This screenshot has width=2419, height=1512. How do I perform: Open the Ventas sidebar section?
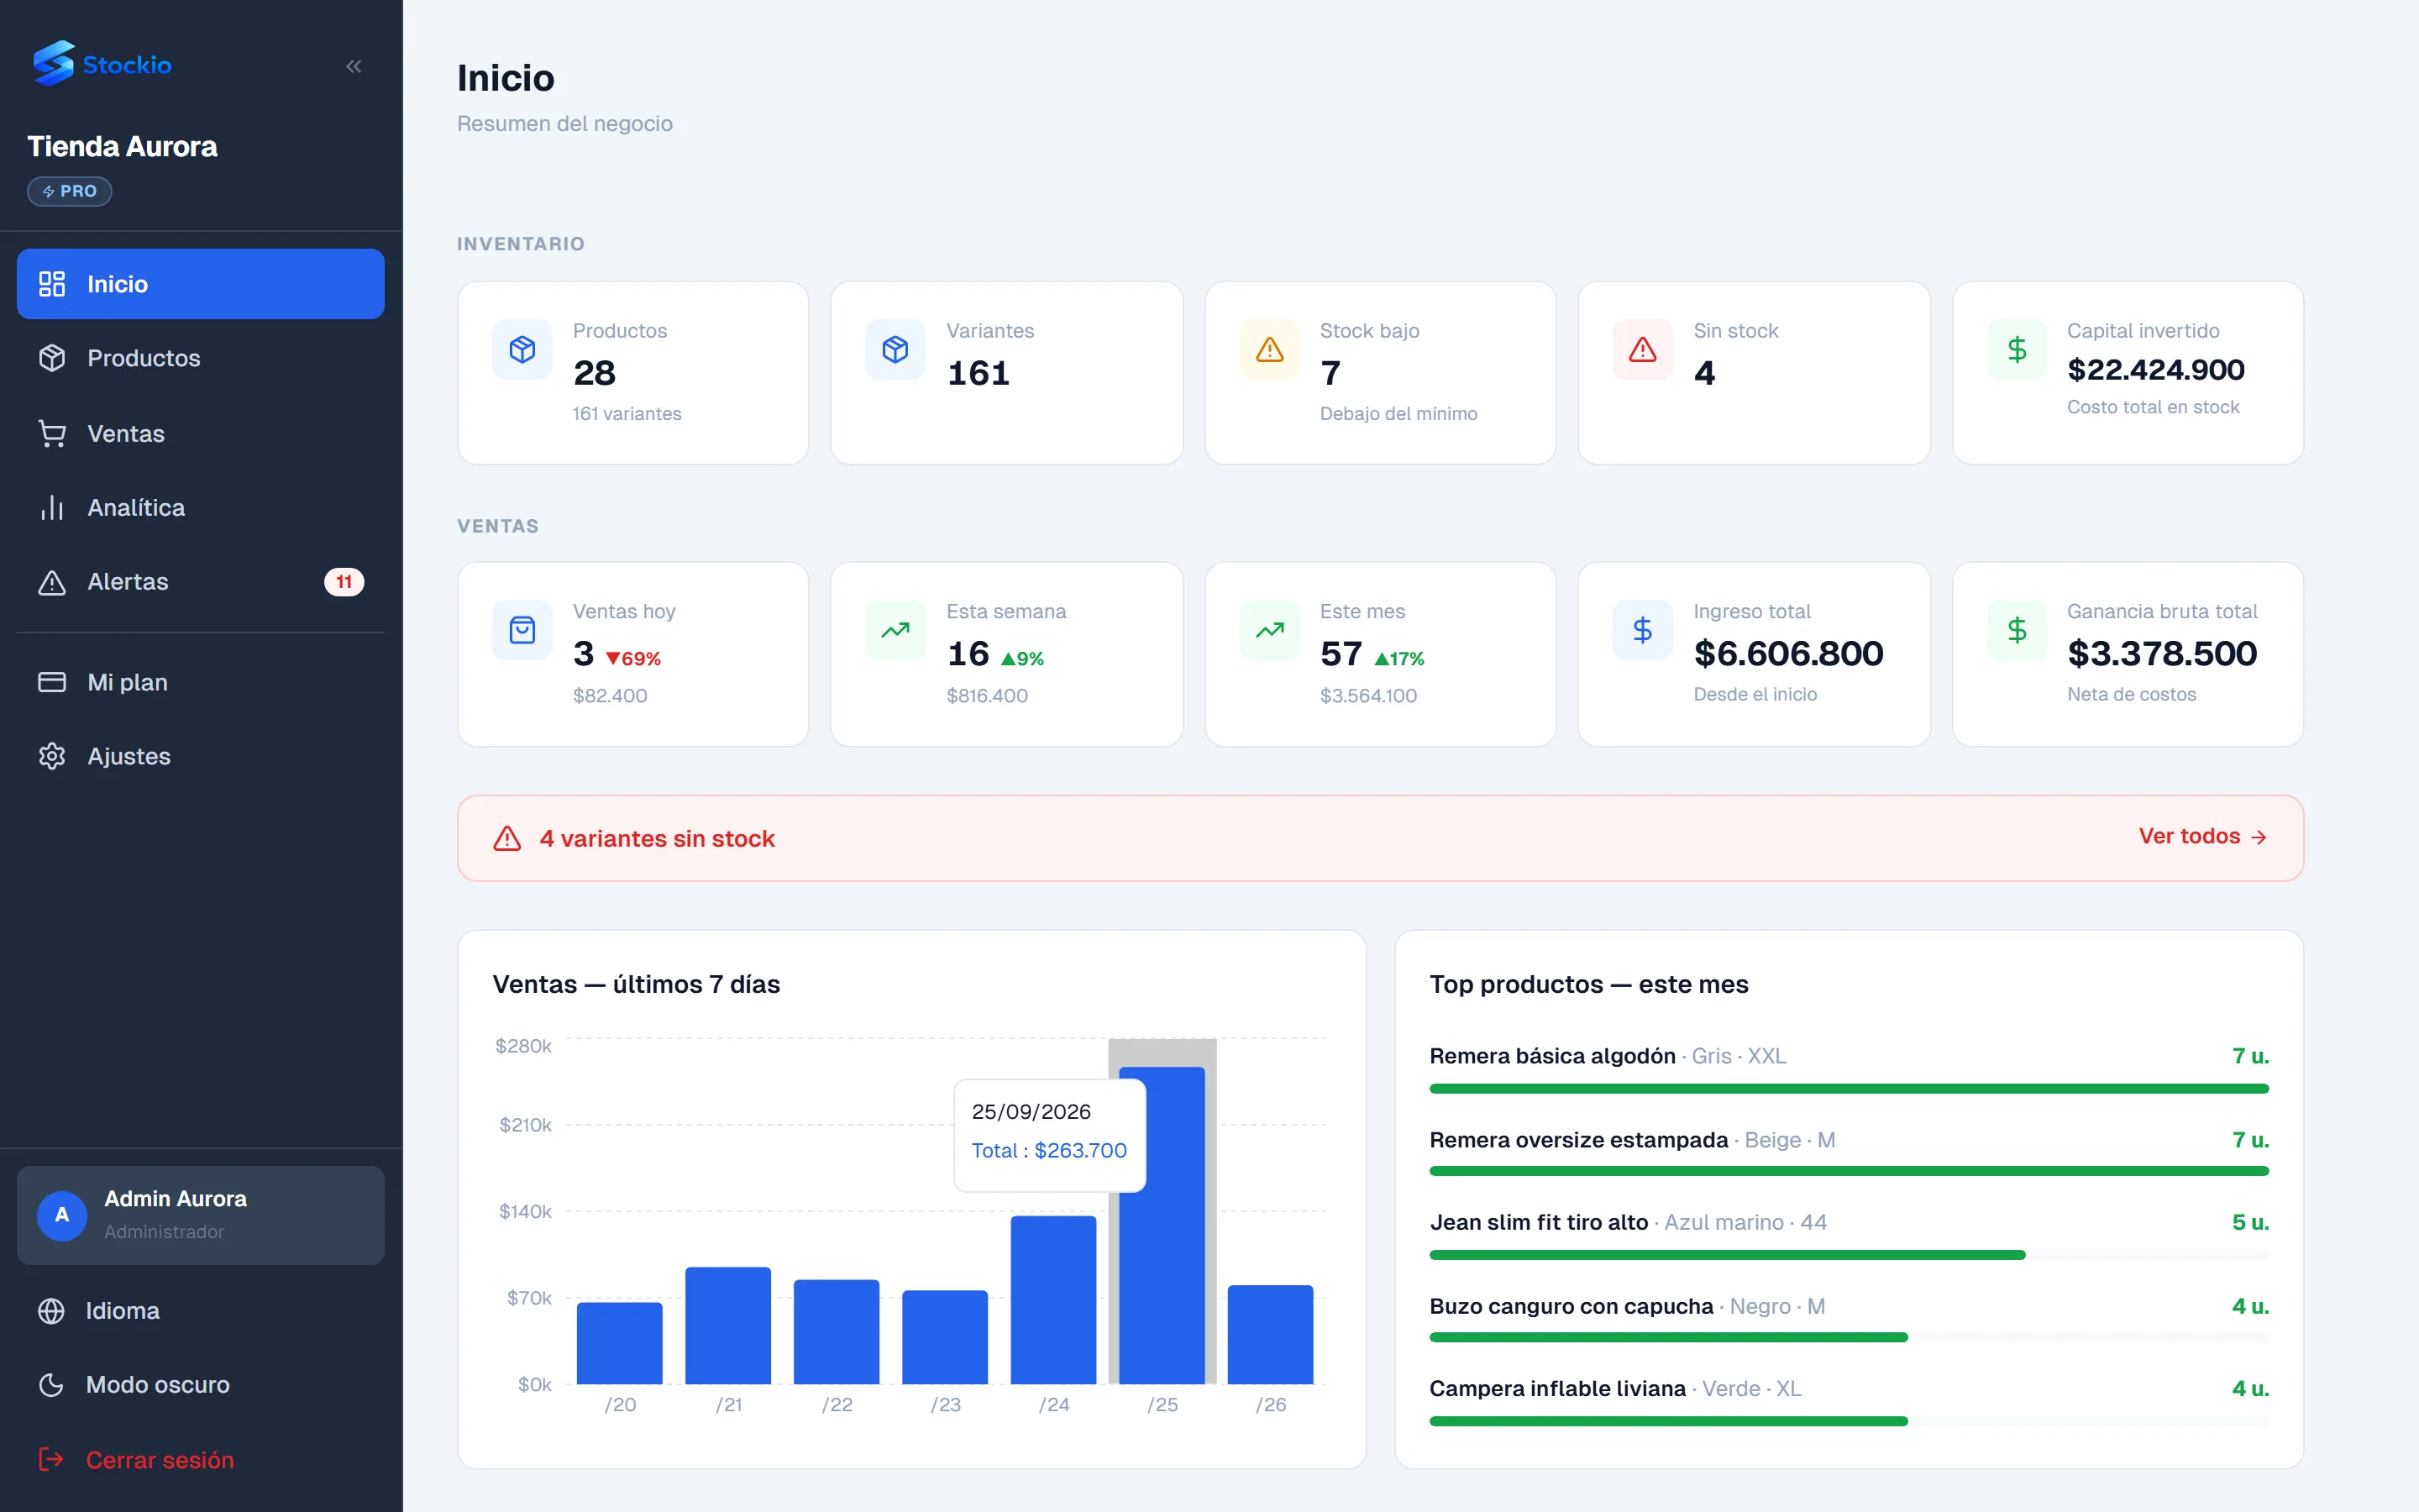201,433
